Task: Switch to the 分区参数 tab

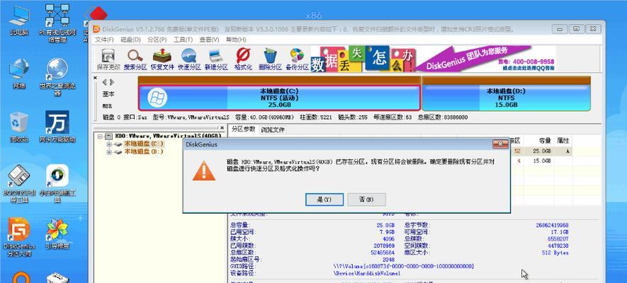Action: click(244, 129)
